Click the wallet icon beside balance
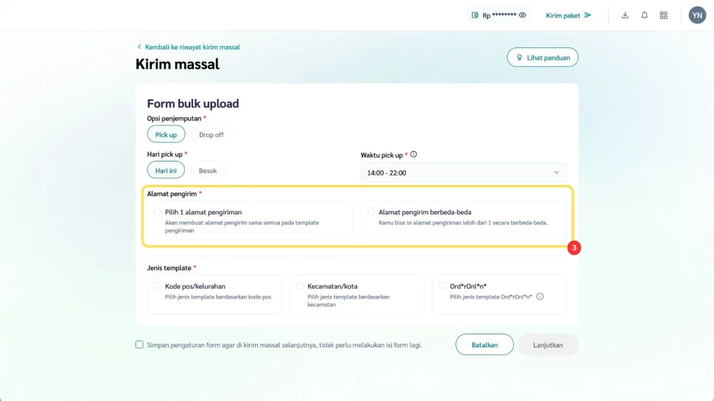 (x=475, y=15)
